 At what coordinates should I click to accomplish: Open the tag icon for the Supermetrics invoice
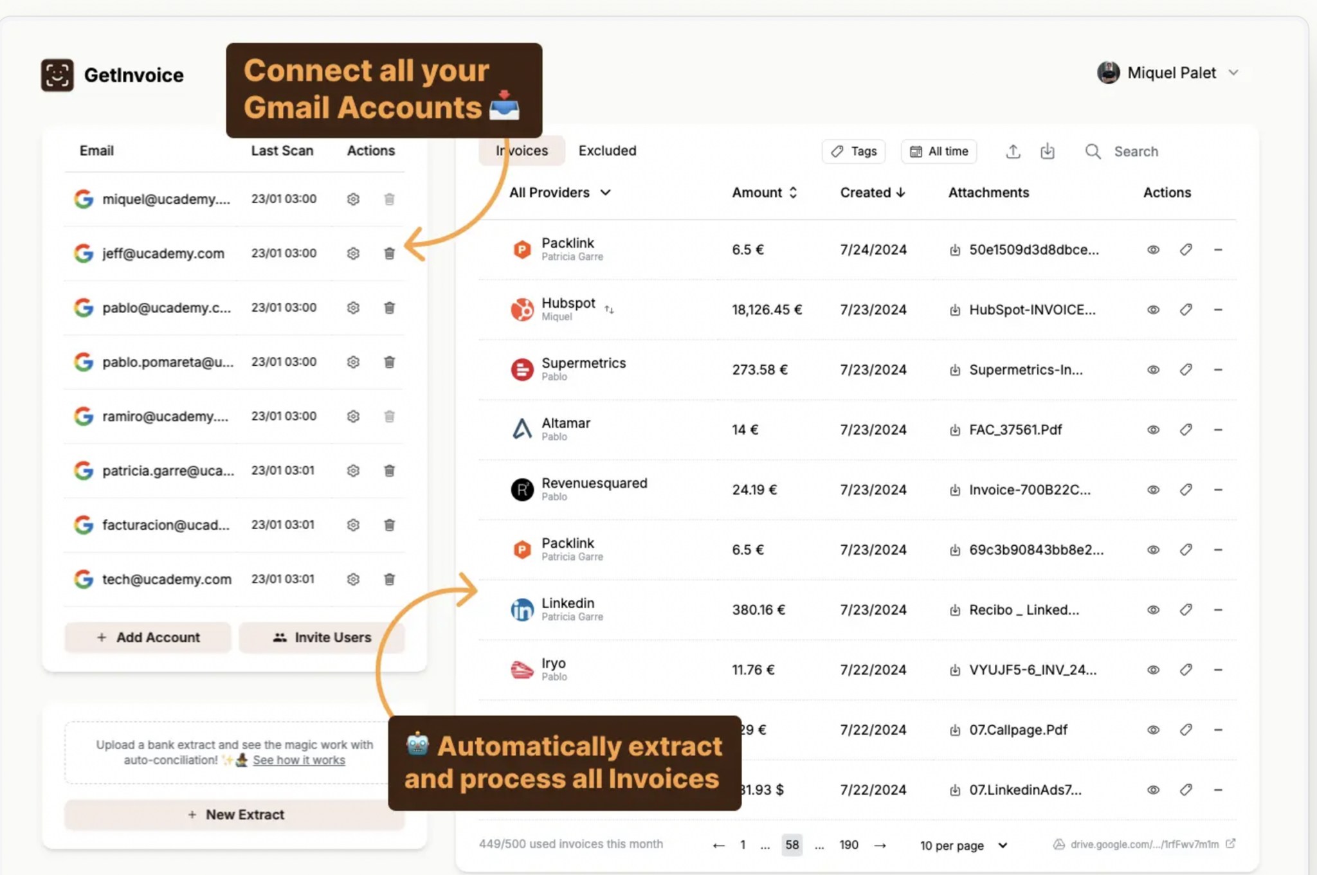(1186, 370)
